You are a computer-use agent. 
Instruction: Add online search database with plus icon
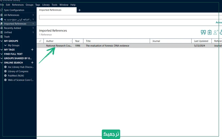pos(32,63)
